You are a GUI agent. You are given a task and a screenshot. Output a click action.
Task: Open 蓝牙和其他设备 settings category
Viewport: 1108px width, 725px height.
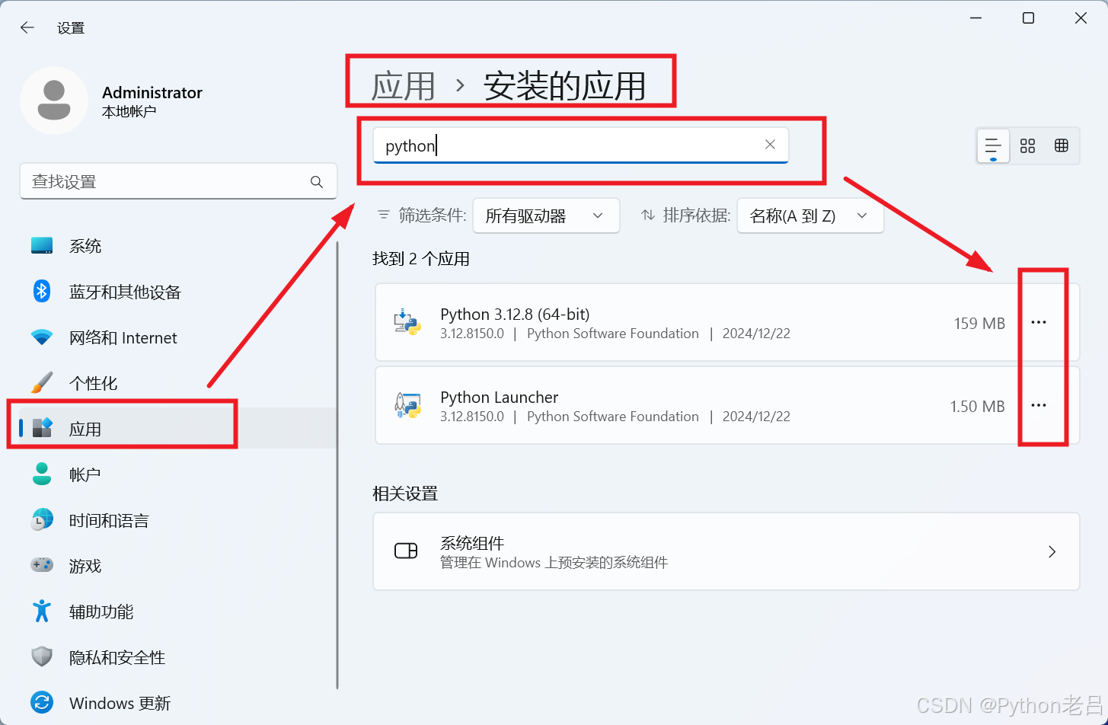pyautogui.click(x=178, y=292)
